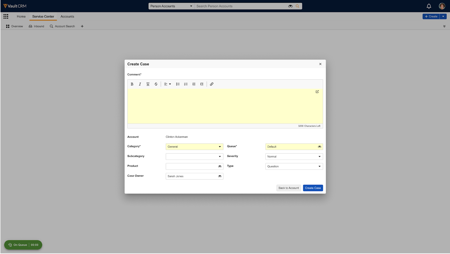Click into the Comment text area
Image resolution: width=450 pixels, height=254 pixels.
222,107
